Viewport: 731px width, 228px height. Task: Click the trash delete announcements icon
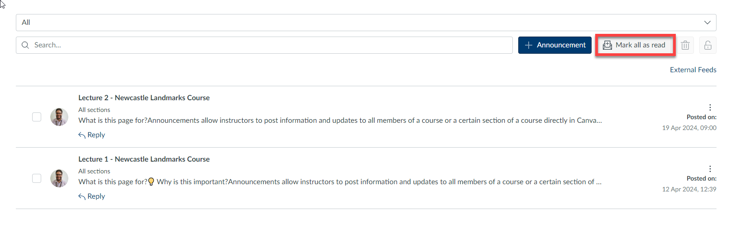tap(685, 45)
